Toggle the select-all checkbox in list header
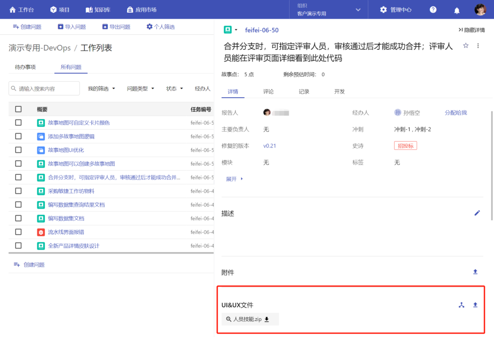Image resolution: width=494 pixels, height=337 pixels. coord(18,109)
